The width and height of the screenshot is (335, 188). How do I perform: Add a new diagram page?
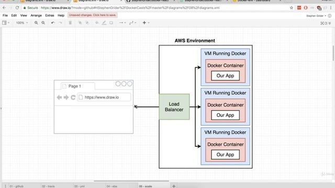[x=174, y=186]
